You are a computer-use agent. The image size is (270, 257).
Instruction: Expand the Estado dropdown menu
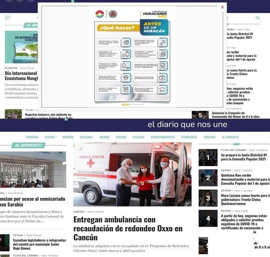51,137
